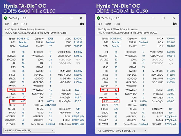This screenshot has width=181, height=136.
Task: Click ZenTimings app icon in right window title bar
Action: pyautogui.click(x=98, y=18)
